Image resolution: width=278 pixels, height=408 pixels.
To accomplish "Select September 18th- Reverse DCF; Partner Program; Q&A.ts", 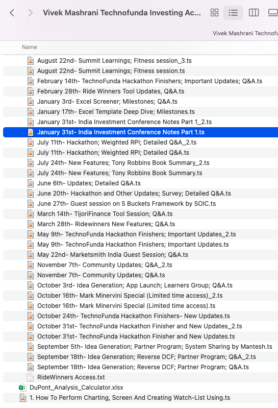I will [143, 367].
